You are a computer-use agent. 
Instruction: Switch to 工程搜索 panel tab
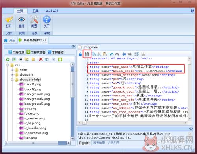click(56, 52)
